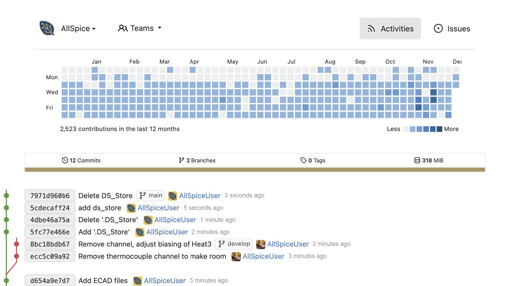The width and height of the screenshot is (509, 286).
Task: Click the Teams people icon
Action: click(123, 28)
